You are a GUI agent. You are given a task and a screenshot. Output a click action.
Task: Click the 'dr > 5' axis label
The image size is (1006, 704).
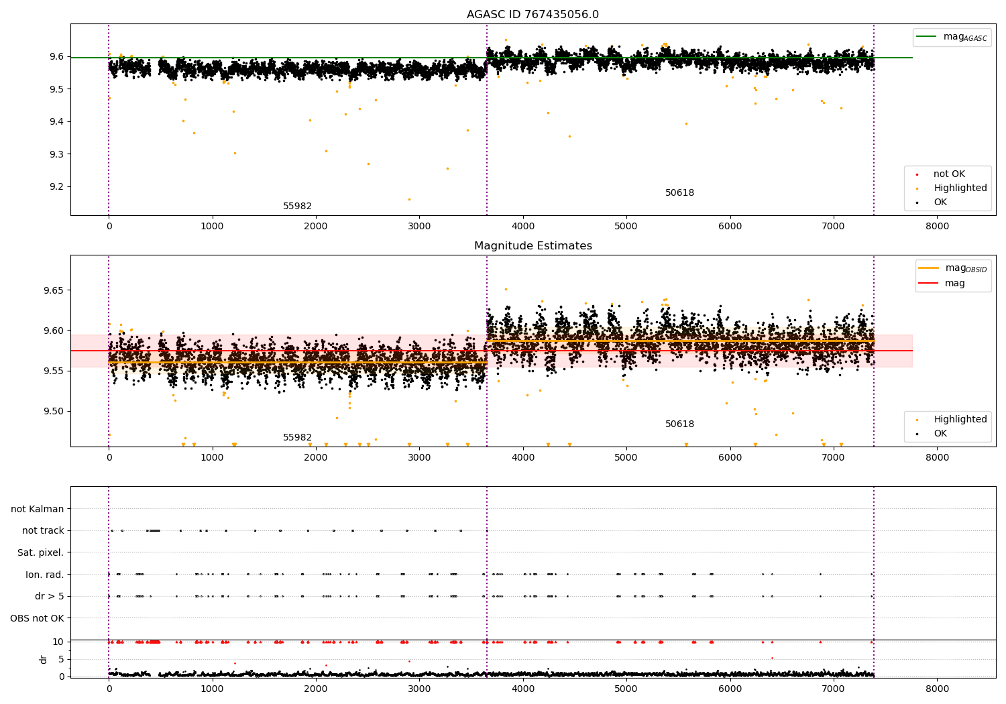[x=50, y=597]
